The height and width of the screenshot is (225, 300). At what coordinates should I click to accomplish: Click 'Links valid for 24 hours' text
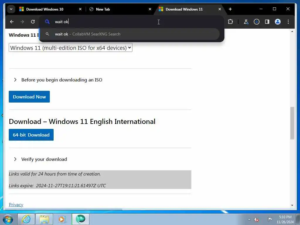(x=55, y=174)
